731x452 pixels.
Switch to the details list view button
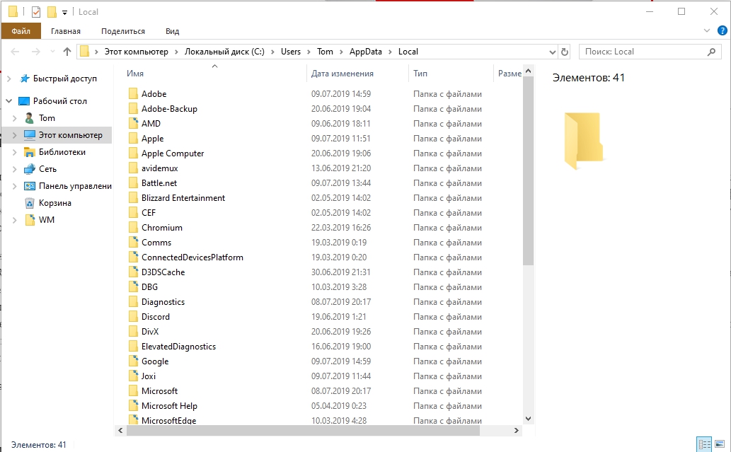coord(703,444)
